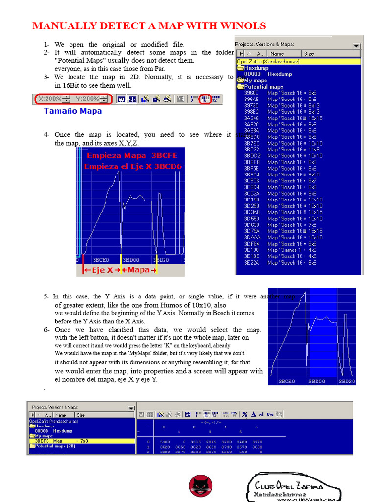Select the bar view icon left of the wizard icons by X:200% toolbar

132,99
